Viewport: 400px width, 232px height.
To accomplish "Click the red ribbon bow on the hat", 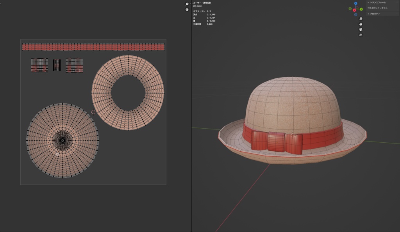I will 277,142.
